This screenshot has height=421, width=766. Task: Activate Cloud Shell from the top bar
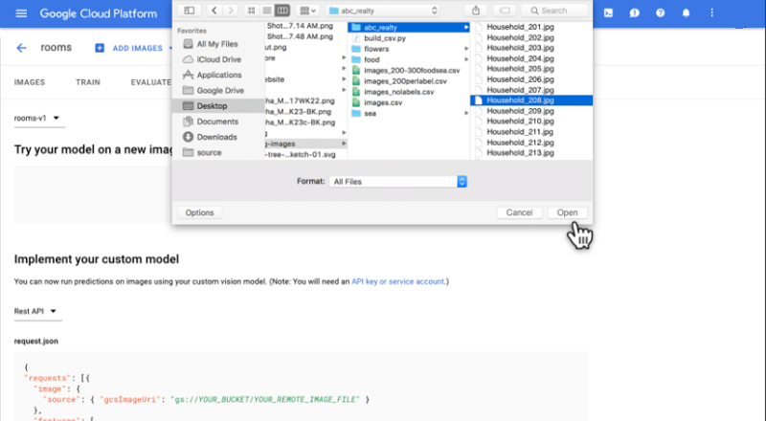pos(608,14)
